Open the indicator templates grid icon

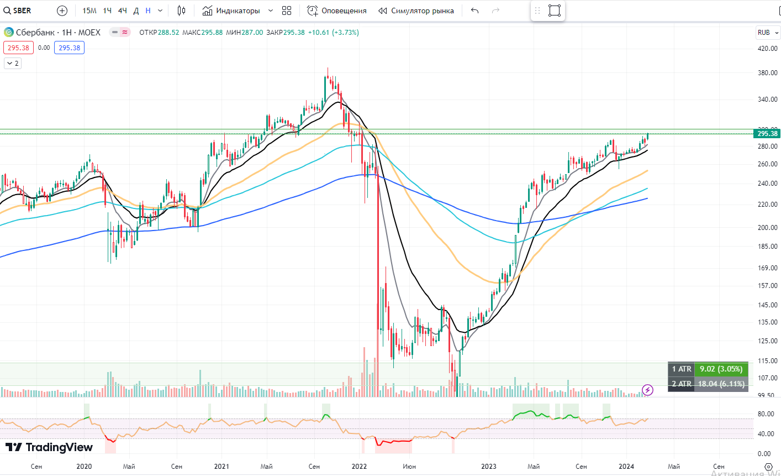point(287,11)
